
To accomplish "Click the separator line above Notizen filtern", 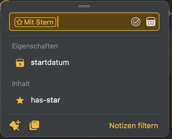I will (84, 114).
